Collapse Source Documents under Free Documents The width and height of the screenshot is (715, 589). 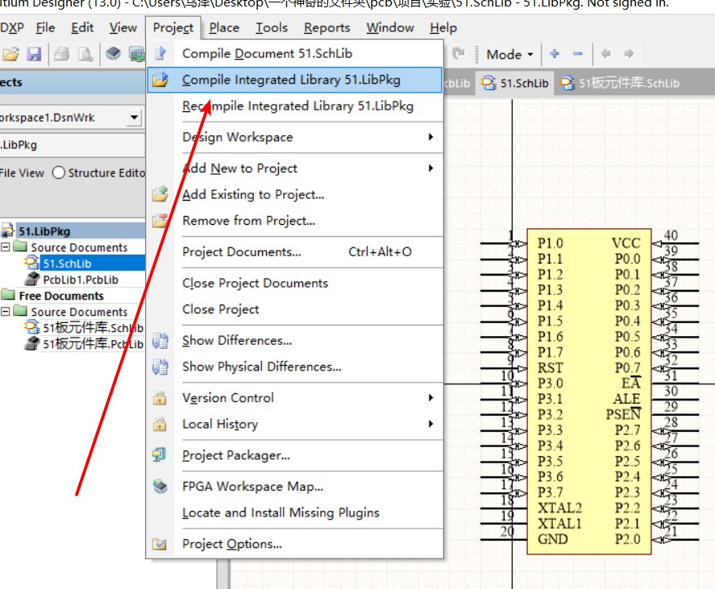pos(6,312)
